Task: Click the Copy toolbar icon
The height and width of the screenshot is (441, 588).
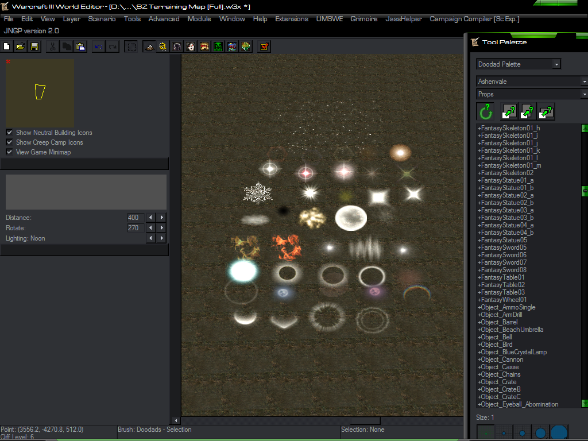Action: click(x=67, y=47)
